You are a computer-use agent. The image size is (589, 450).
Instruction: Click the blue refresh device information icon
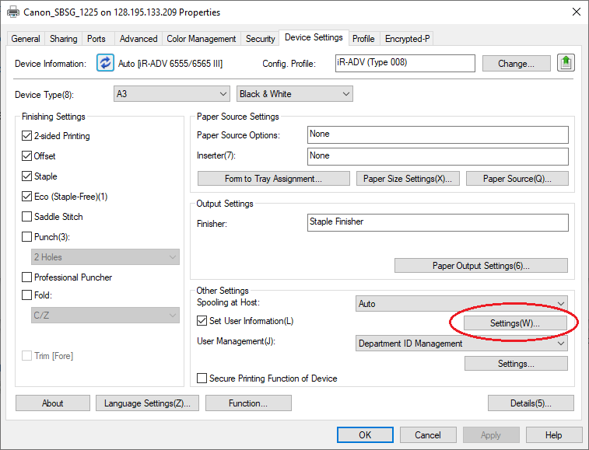105,63
